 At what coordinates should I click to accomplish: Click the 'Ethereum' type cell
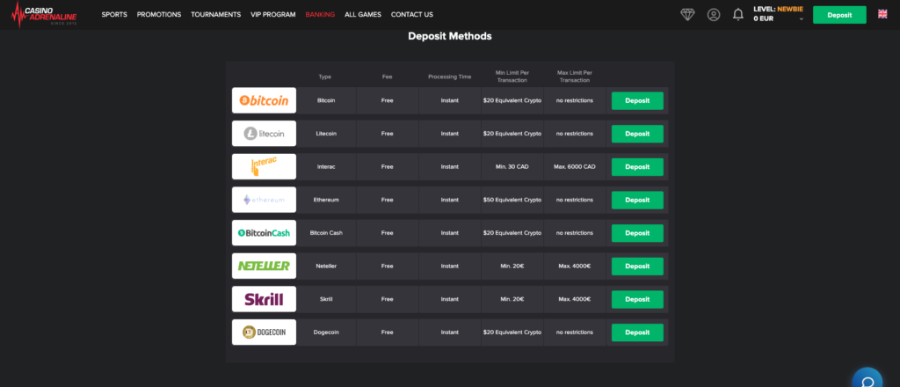pos(326,200)
